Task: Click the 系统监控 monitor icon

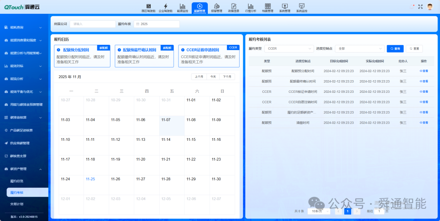Action: tap(301, 7)
